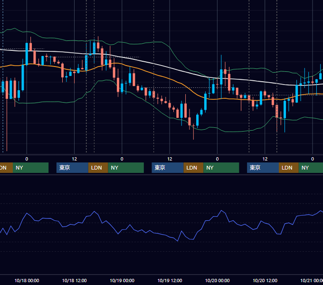Select the NY session block spanning 10/20 00:00
The image size is (323, 285).
pyautogui.click(x=221, y=168)
